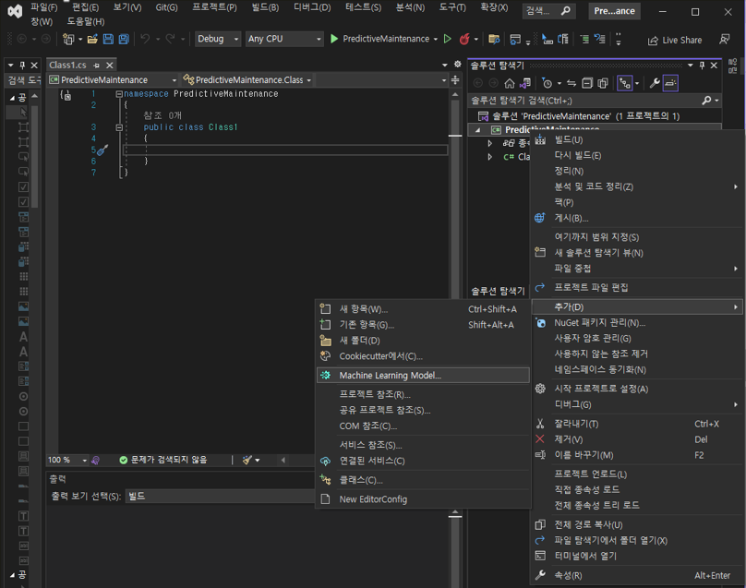Click the pointer tool in the Toolbox panel
Viewport: 746px width, 588px height.
pyautogui.click(x=23, y=112)
